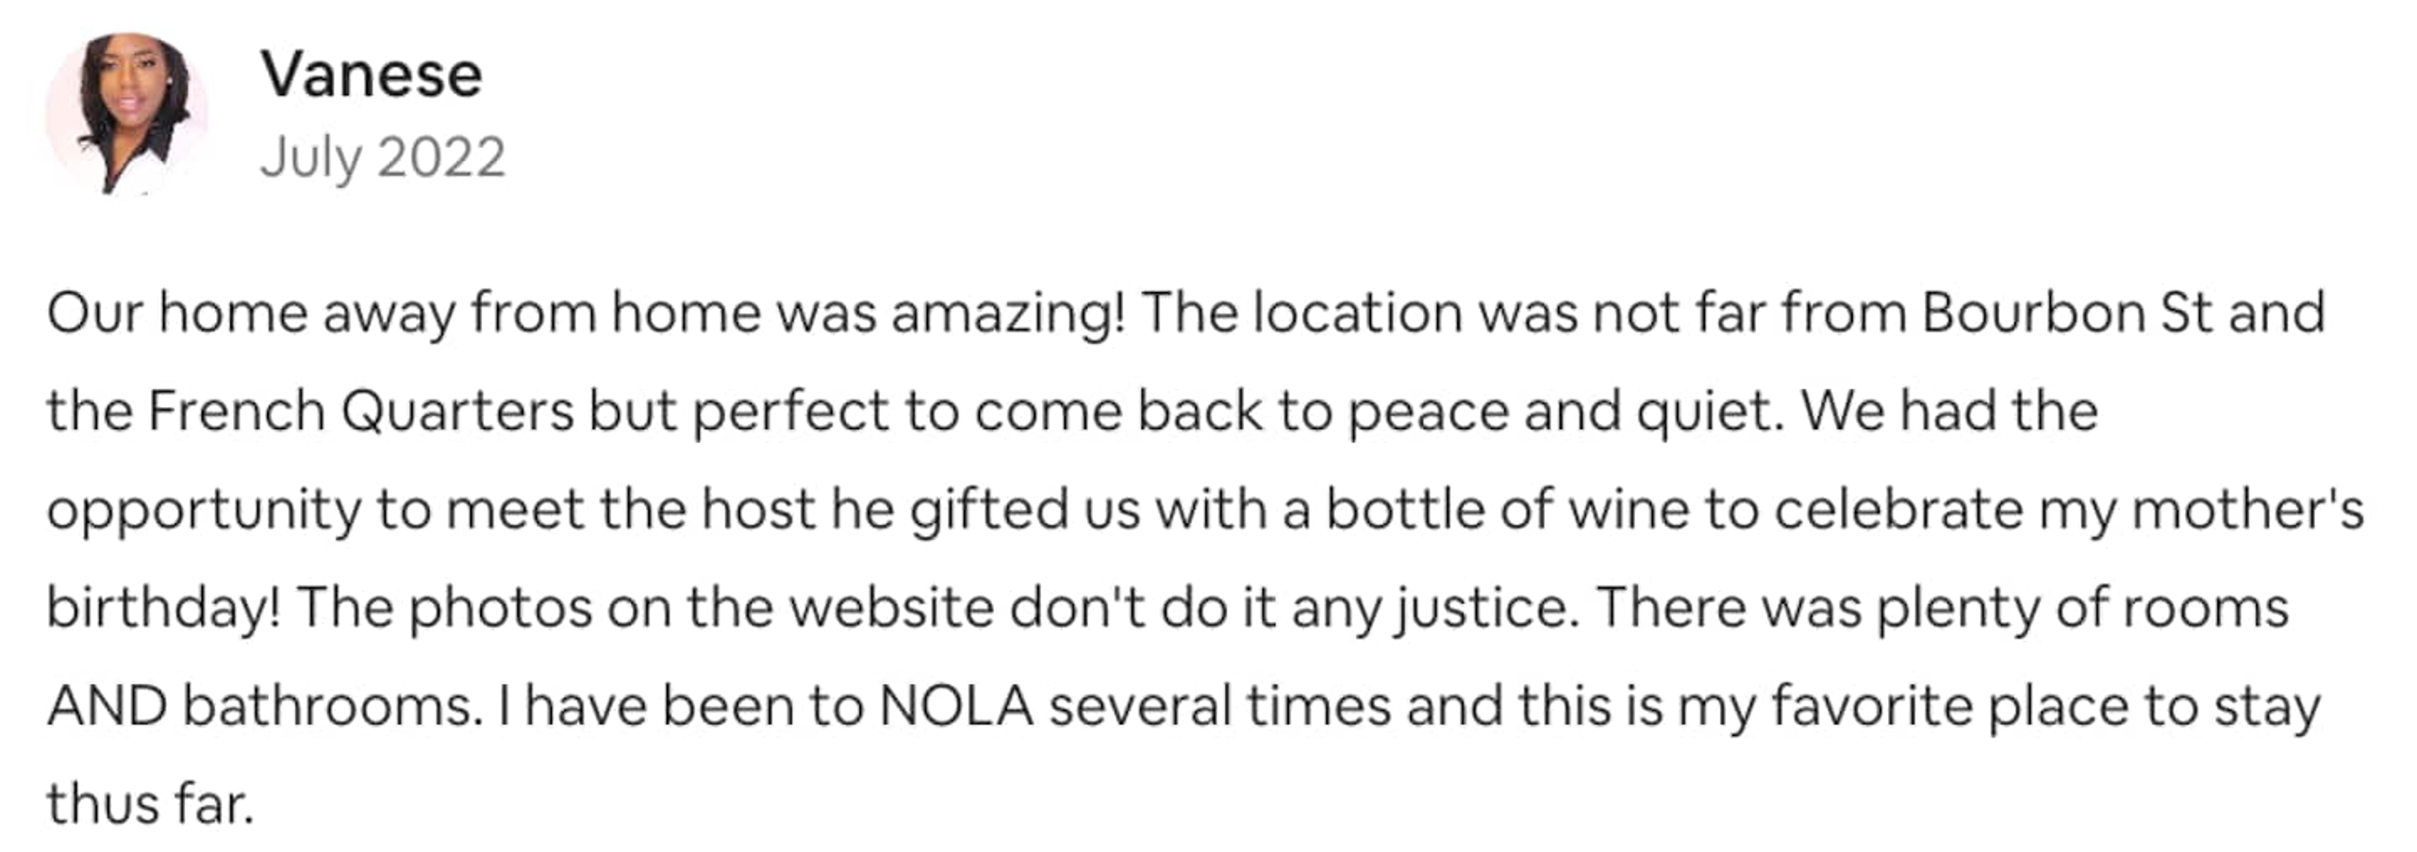
Task: Click the word "birthday!" in the review
Action: [163, 608]
